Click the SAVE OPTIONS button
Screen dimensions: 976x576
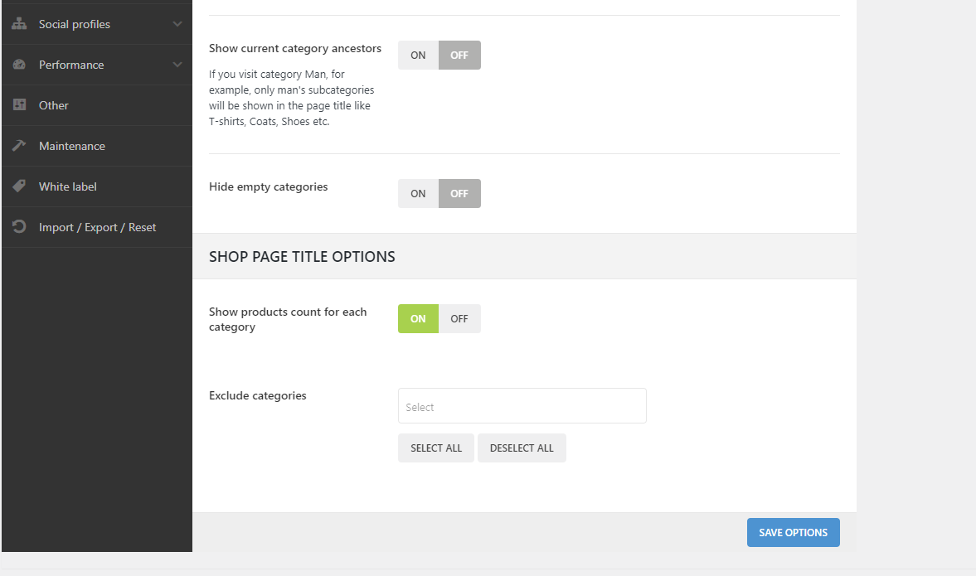793,532
